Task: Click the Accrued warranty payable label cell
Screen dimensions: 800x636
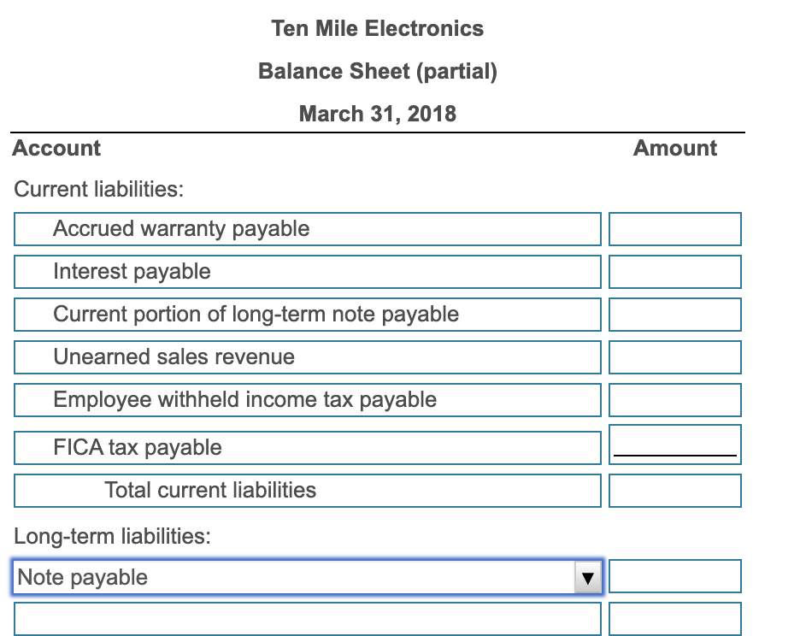Action: tap(306, 228)
